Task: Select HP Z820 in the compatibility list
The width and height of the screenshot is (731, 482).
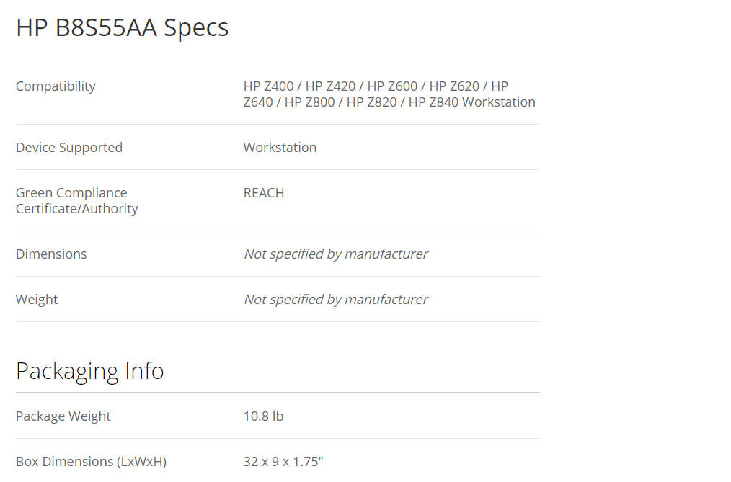Action: pyautogui.click(x=371, y=102)
